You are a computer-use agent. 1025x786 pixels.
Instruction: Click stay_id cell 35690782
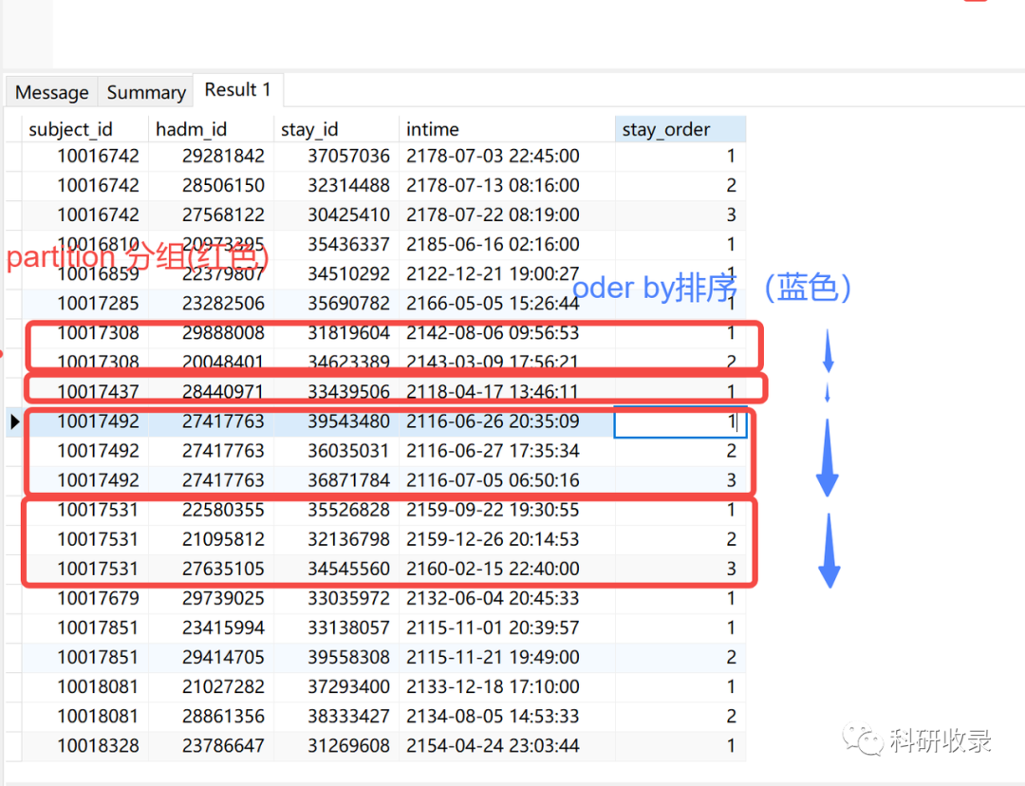pos(336,304)
